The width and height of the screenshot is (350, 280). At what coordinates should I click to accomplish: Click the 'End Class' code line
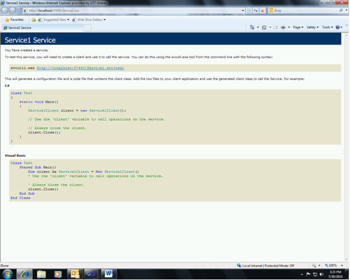[20, 198]
